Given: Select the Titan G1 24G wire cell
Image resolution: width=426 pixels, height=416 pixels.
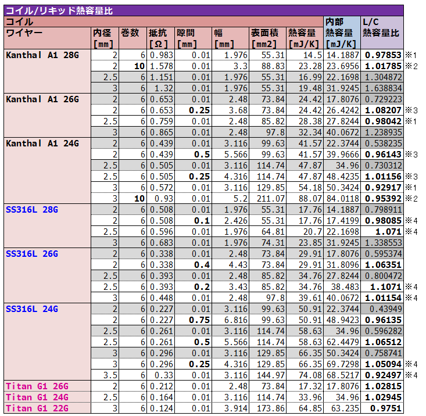Looking at the screenshot, I should pos(47,397).
